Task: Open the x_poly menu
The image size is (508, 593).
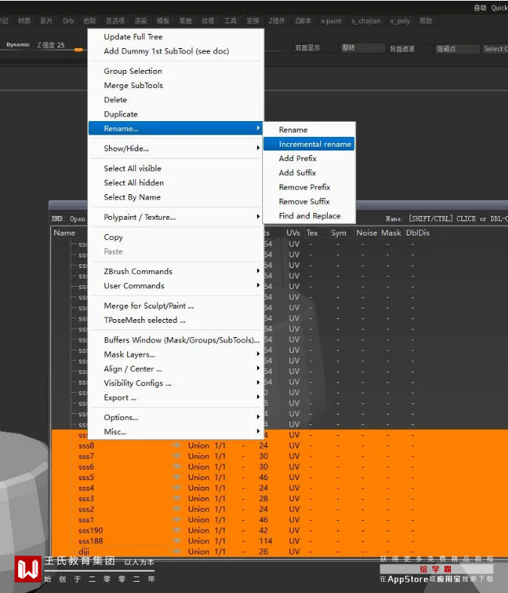Action: (x=400, y=21)
